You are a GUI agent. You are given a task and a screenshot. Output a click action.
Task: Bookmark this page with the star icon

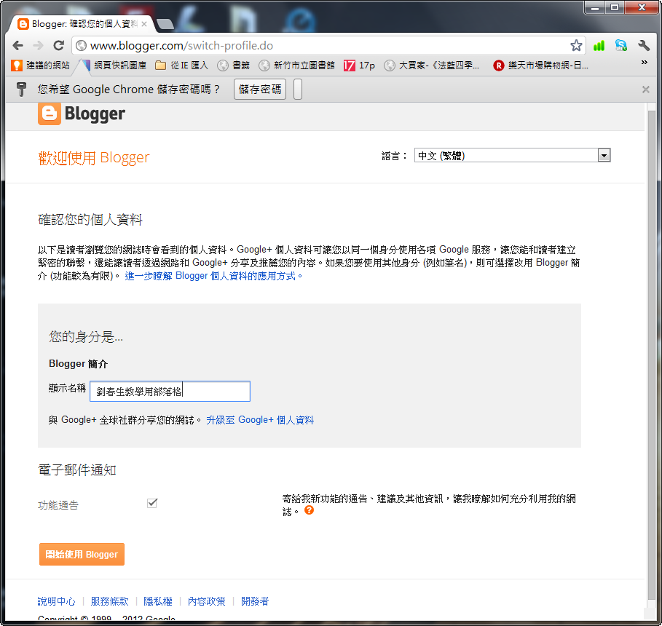coord(576,46)
